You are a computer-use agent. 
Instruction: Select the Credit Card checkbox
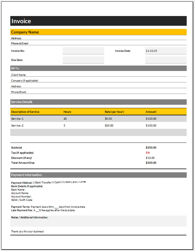(62, 182)
